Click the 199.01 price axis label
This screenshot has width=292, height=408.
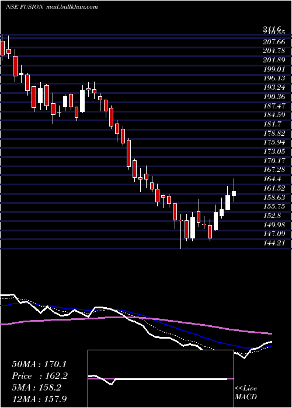tap(274, 69)
